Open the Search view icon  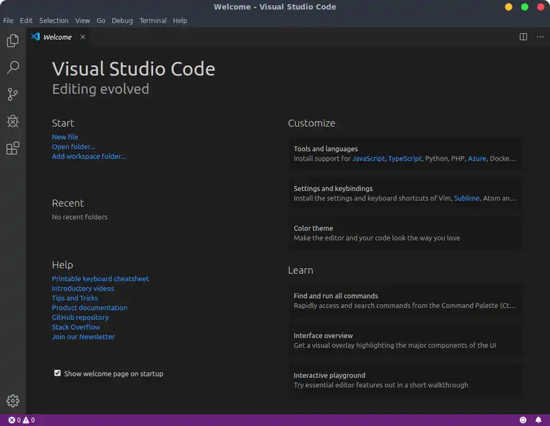tap(12, 67)
